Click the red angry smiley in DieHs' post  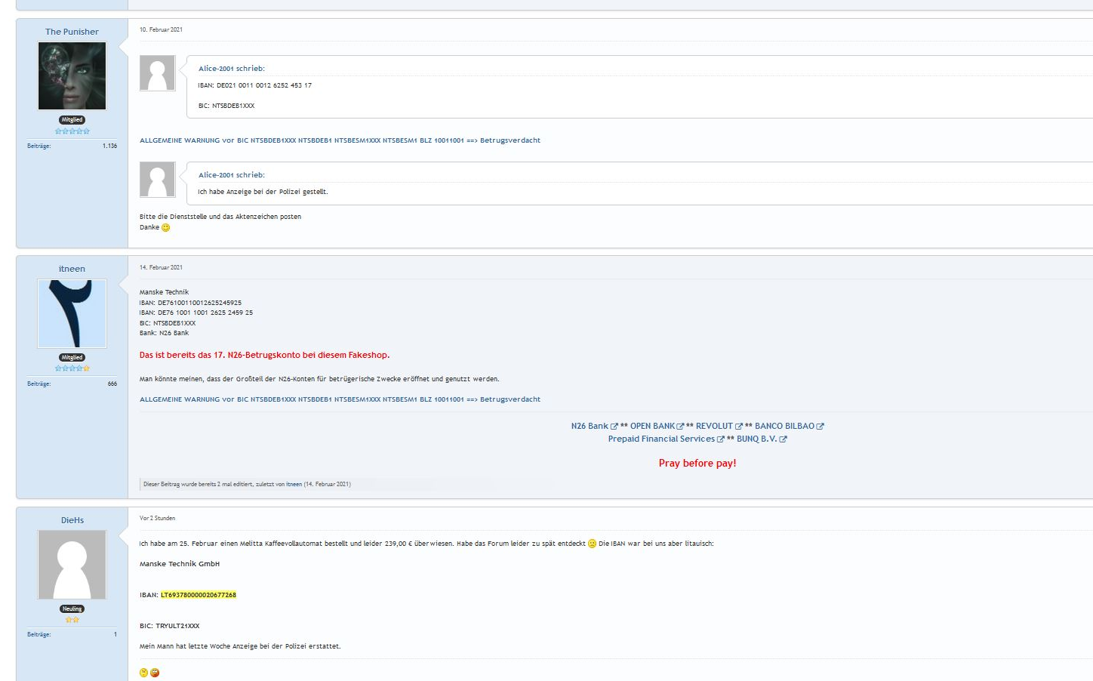click(155, 671)
